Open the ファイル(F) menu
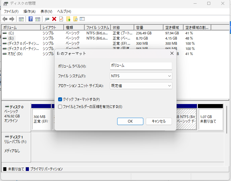The image size is (231, 181). pyautogui.click(x=11, y=12)
